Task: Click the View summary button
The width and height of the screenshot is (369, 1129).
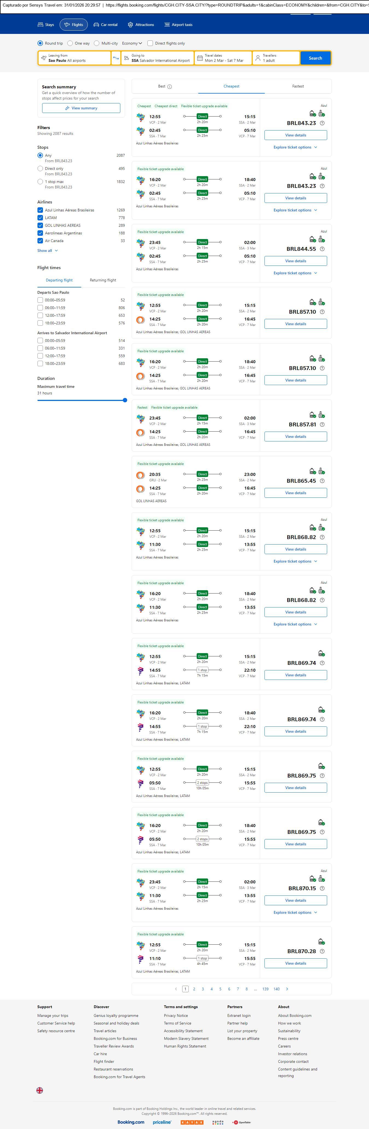Action: [x=81, y=108]
